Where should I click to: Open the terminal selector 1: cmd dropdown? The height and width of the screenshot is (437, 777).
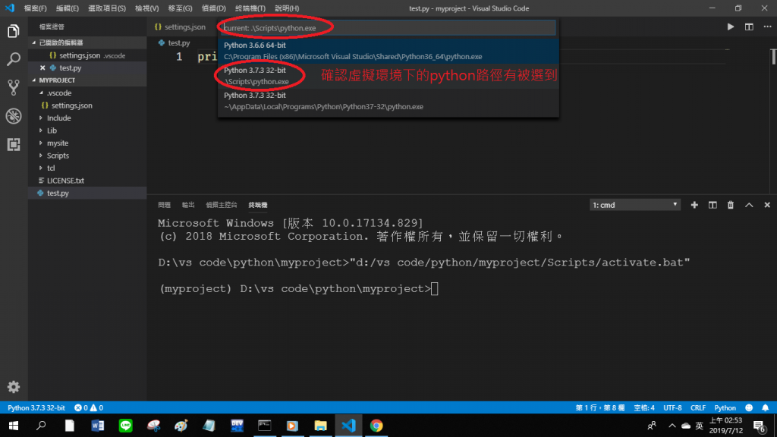click(635, 205)
